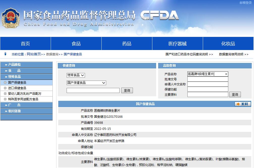Open the 药品 navigation tab

(x=127, y=44)
